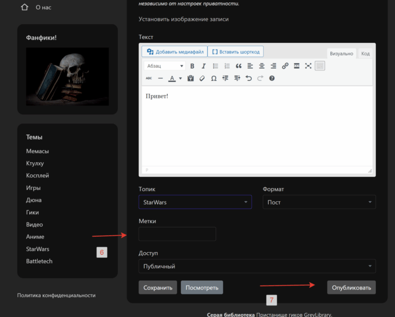Open the special character Omega icon
The height and width of the screenshot is (317, 395).
coord(213,78)
